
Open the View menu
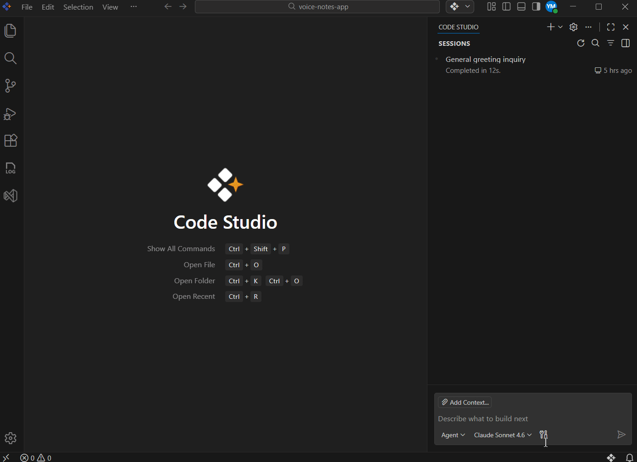point(110,7)
